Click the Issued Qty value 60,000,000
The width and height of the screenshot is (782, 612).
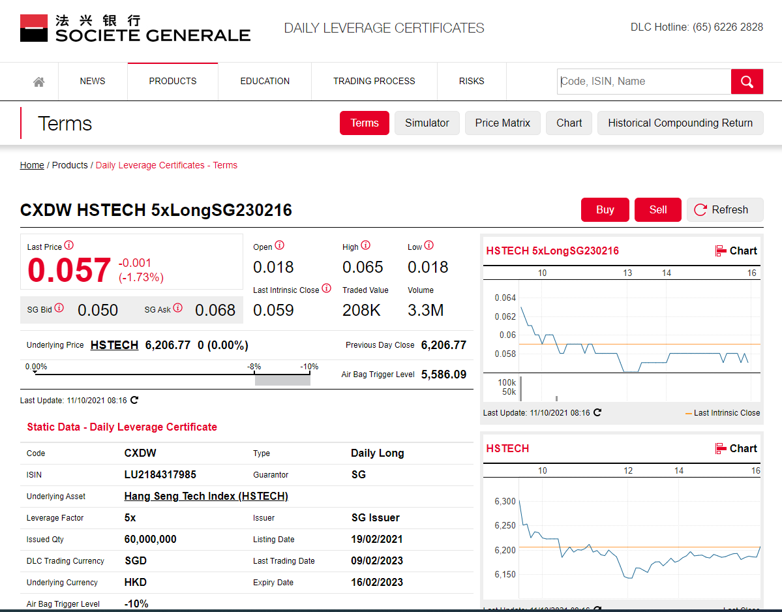(150, 539)
